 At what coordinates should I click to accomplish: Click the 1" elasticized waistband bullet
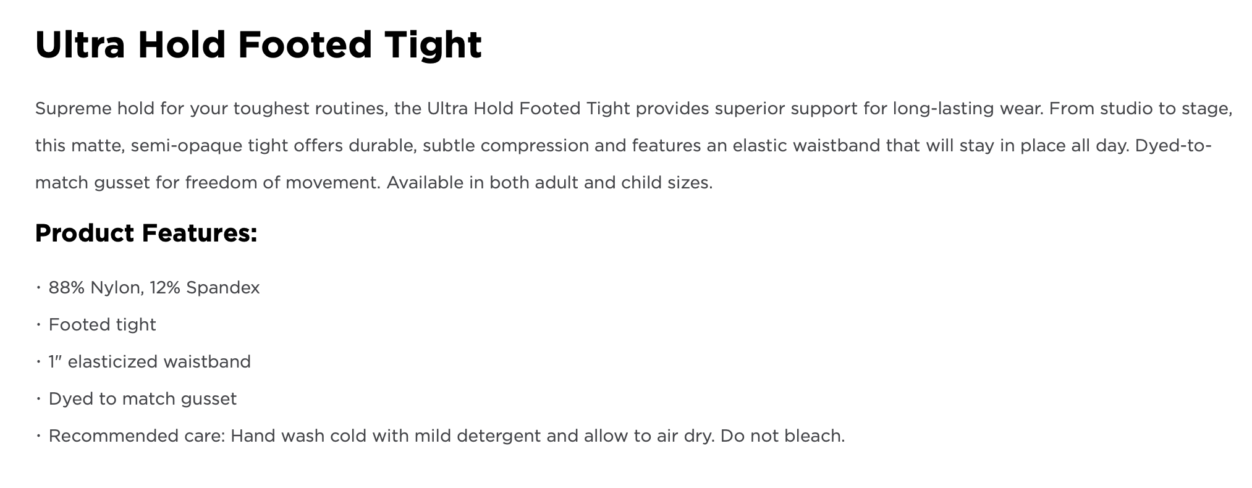[x=150, y=362]
